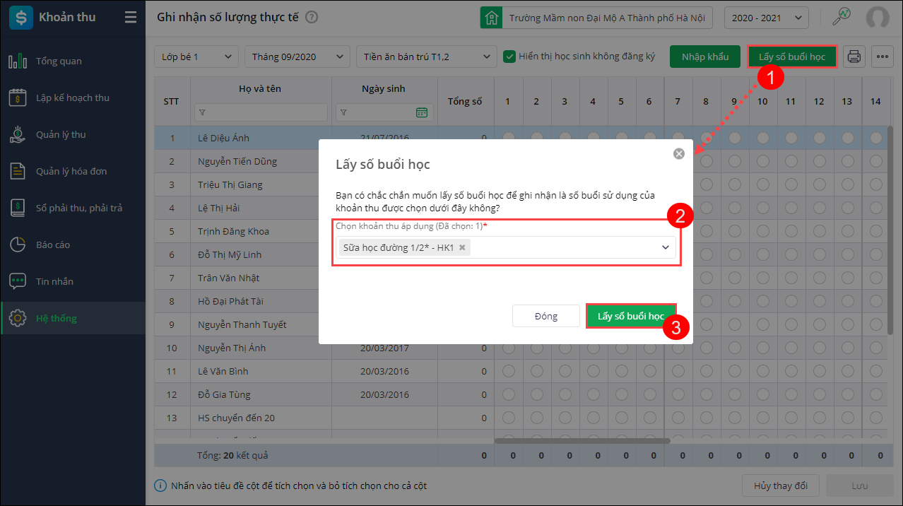Screen dimensions: 903x506
Task: Confirm with green Lấy số buổi học dialog button
Action: tap(631, 316)
